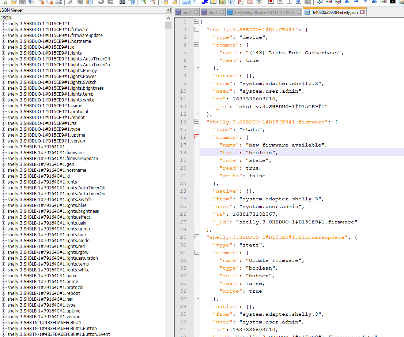The height and width of the screenshot is (337, 404).
Task: Click the Paste clipboard toolbar icon
Action: [x=89, y=2]
